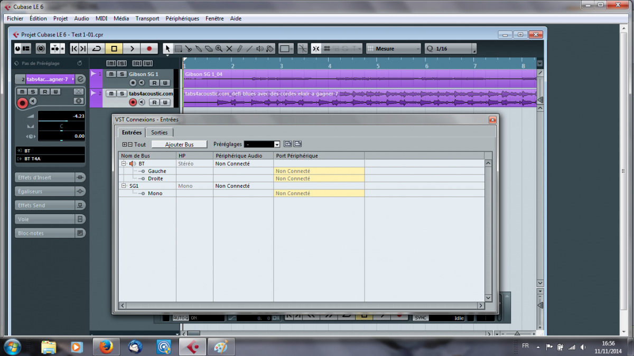
Task: Select the Range Selection tool
Action: pyautogui.click(x=179, y=49)
